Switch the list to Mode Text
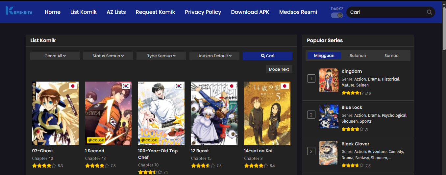446x175 pixels. pyautogui.click(x=279, y=69)
